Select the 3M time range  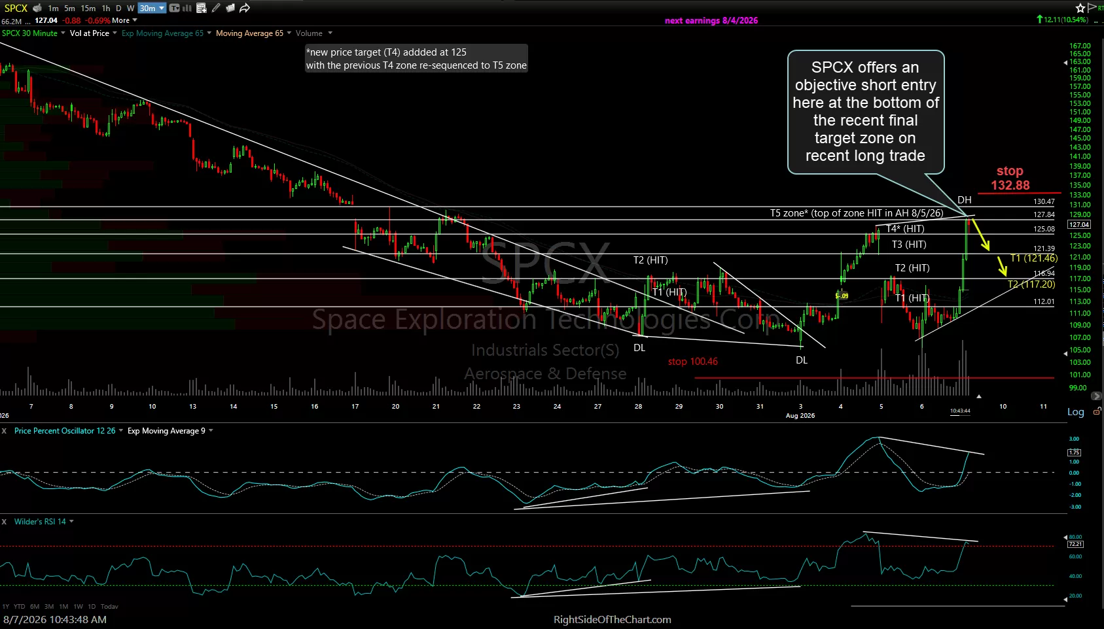49,607
